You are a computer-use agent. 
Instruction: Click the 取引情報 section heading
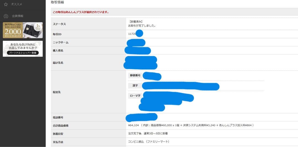coord(57,2)
